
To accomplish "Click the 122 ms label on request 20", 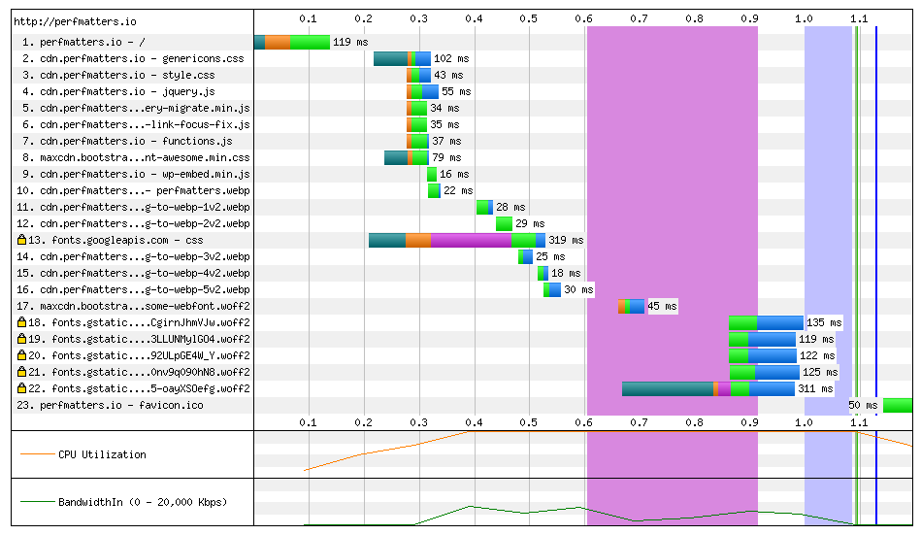I will pyautogui.click(x=817, y=355).
